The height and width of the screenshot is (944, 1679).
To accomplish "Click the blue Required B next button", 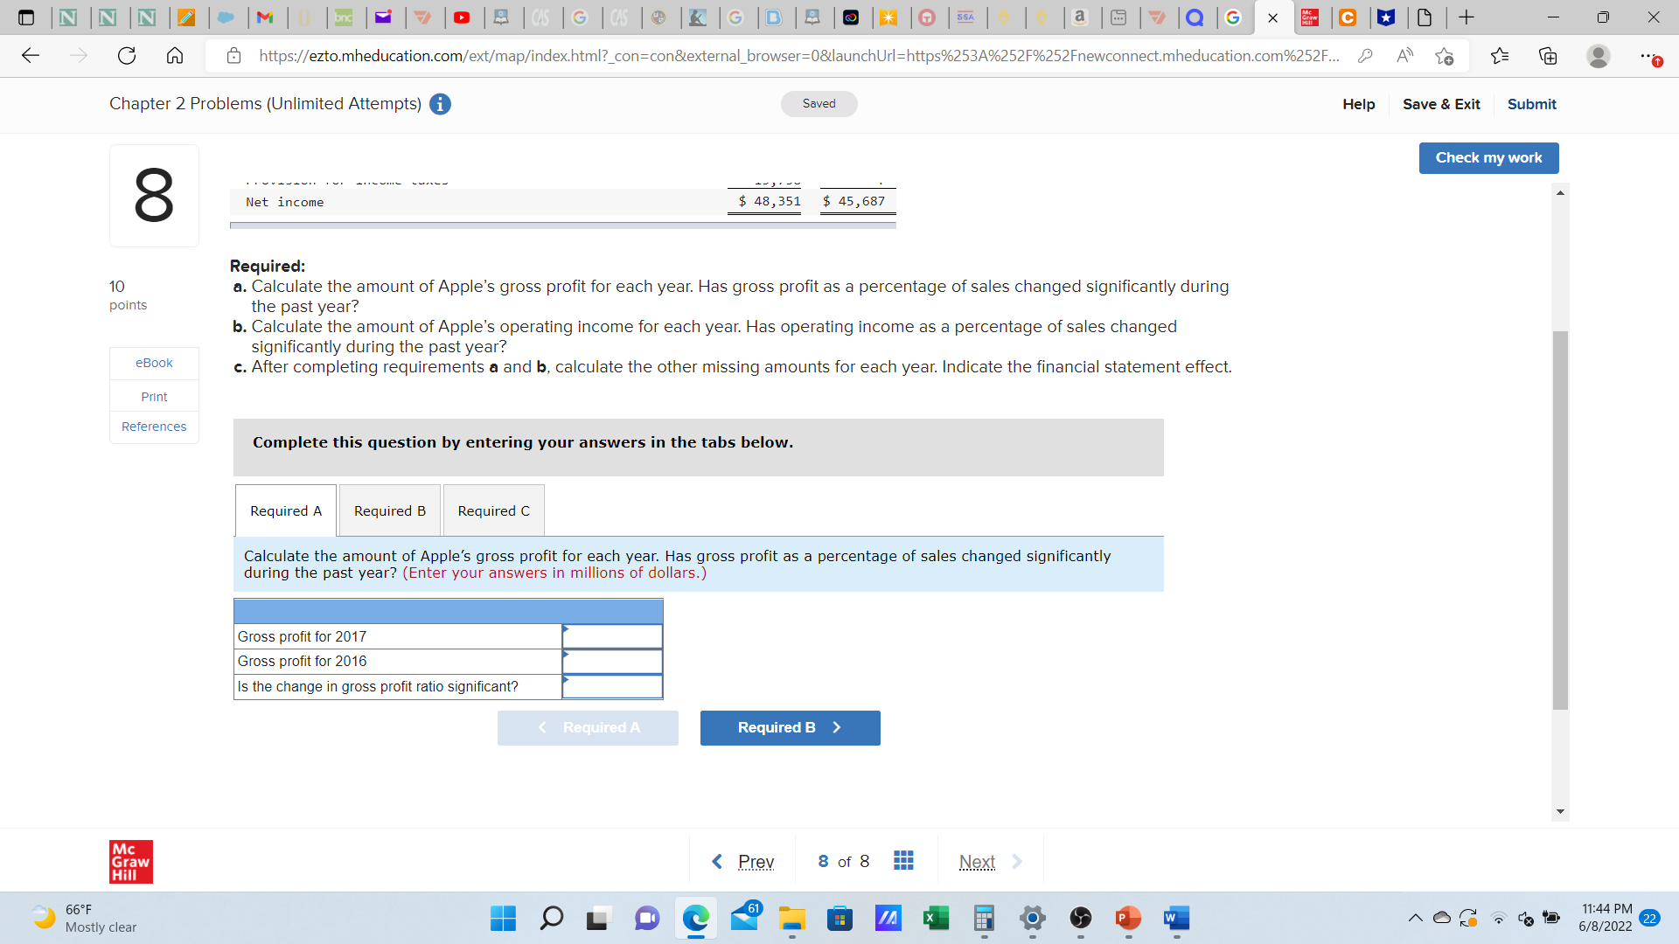I will (790, 728).
